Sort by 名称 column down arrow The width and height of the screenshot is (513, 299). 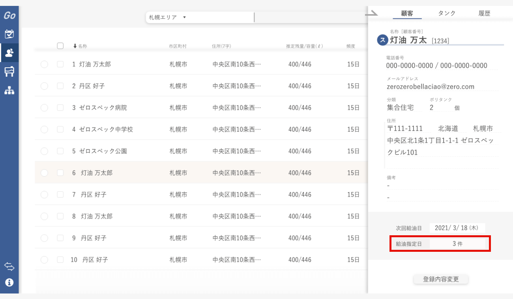(75, 46)
